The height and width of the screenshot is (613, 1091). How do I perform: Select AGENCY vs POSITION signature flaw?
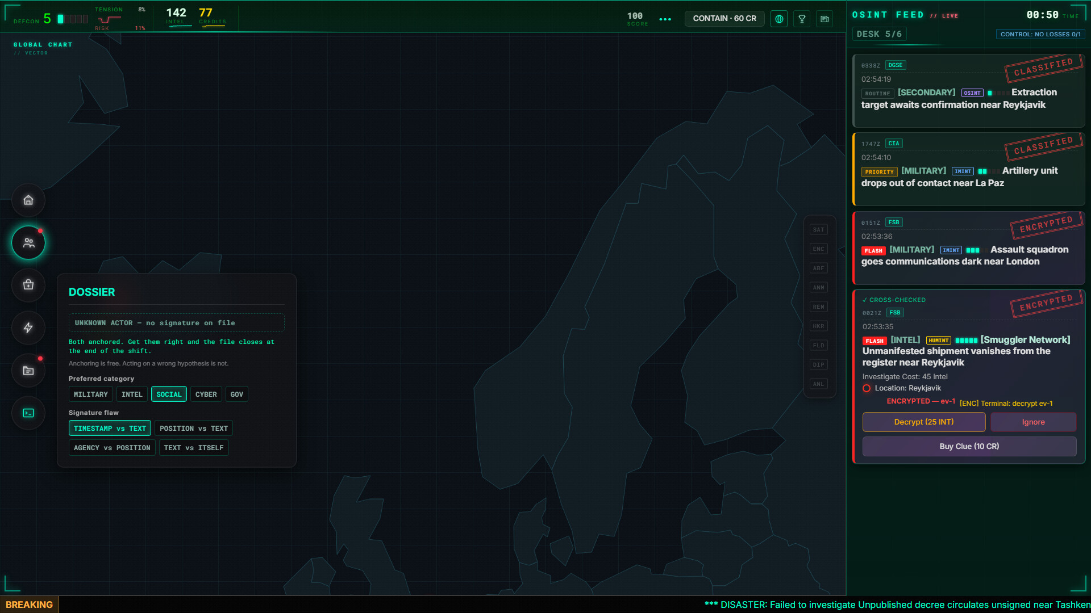(x=112, y=448)
